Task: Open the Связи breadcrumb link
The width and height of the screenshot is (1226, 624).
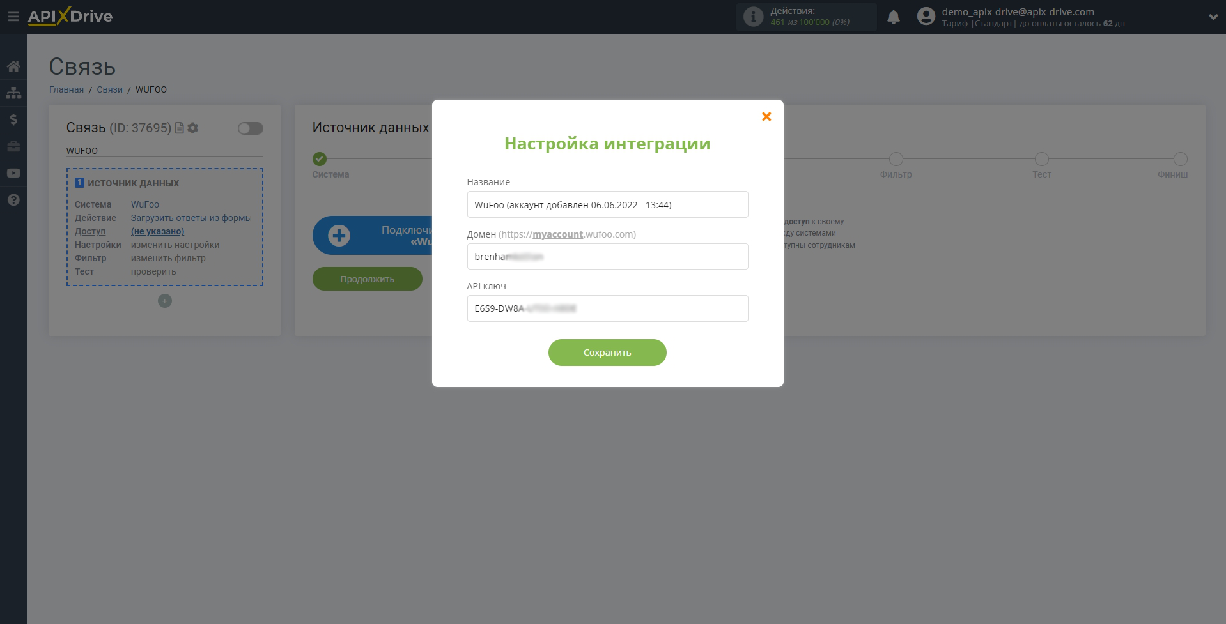Action: (110, 89)
